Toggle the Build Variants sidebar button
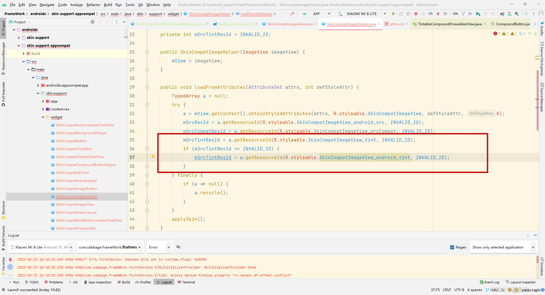Screen dimensions: 545x295 pyautogui.click(x=3, y=238)
